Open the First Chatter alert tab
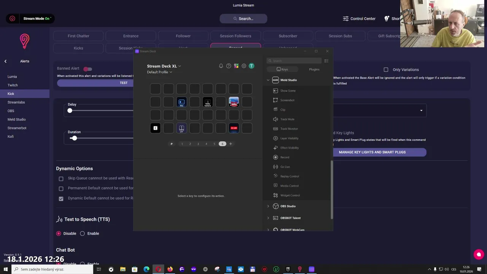The width and height of the screenshot is (487, 274). (x=78, y=36)
